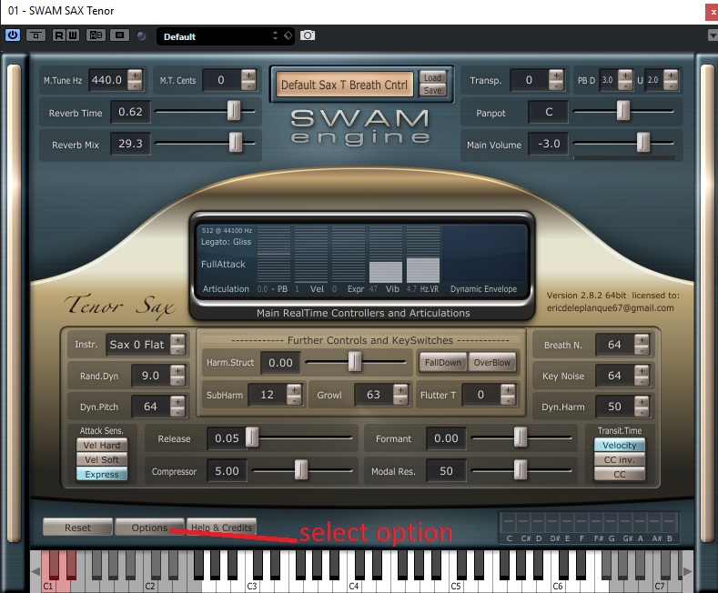Image resolution: width=718 pixels, height=593 pixels.
Task: Click the Default Sax T Breath Cntrl preset display
Action: point(344,85)
